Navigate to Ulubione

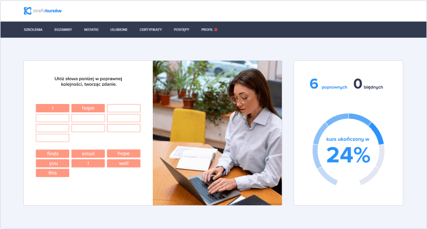coord(119,29)
